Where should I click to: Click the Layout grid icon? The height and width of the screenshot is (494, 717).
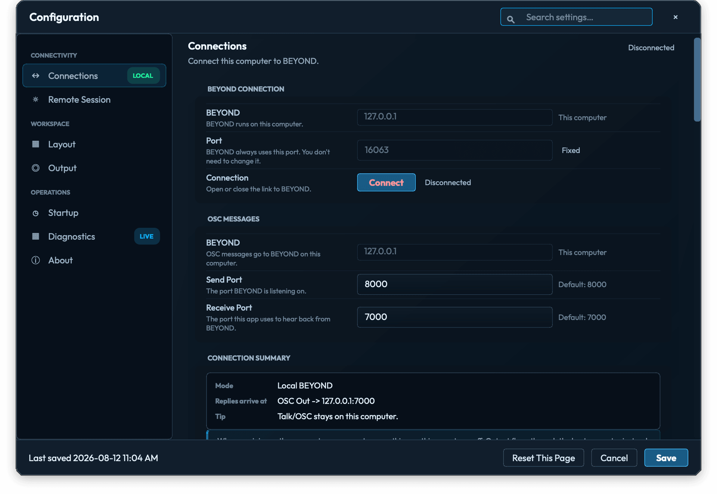35,144
